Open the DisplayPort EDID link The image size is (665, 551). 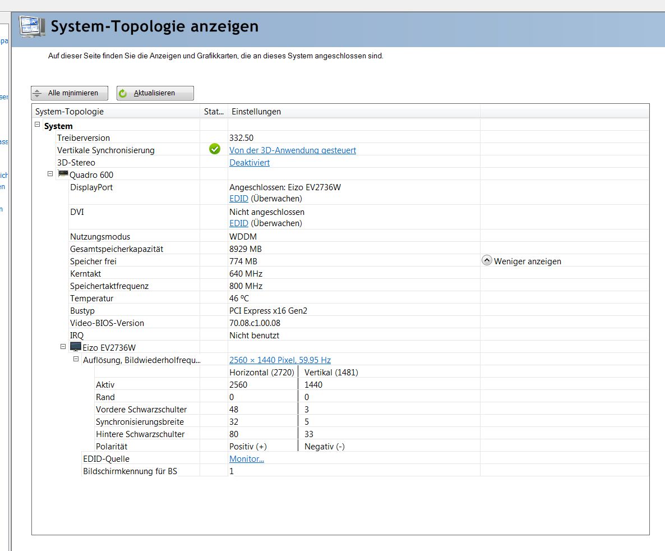click(x=238, y=199)
